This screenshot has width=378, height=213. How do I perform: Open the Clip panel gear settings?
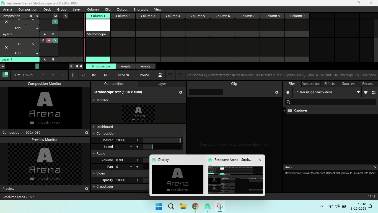[x=276, y=92]
